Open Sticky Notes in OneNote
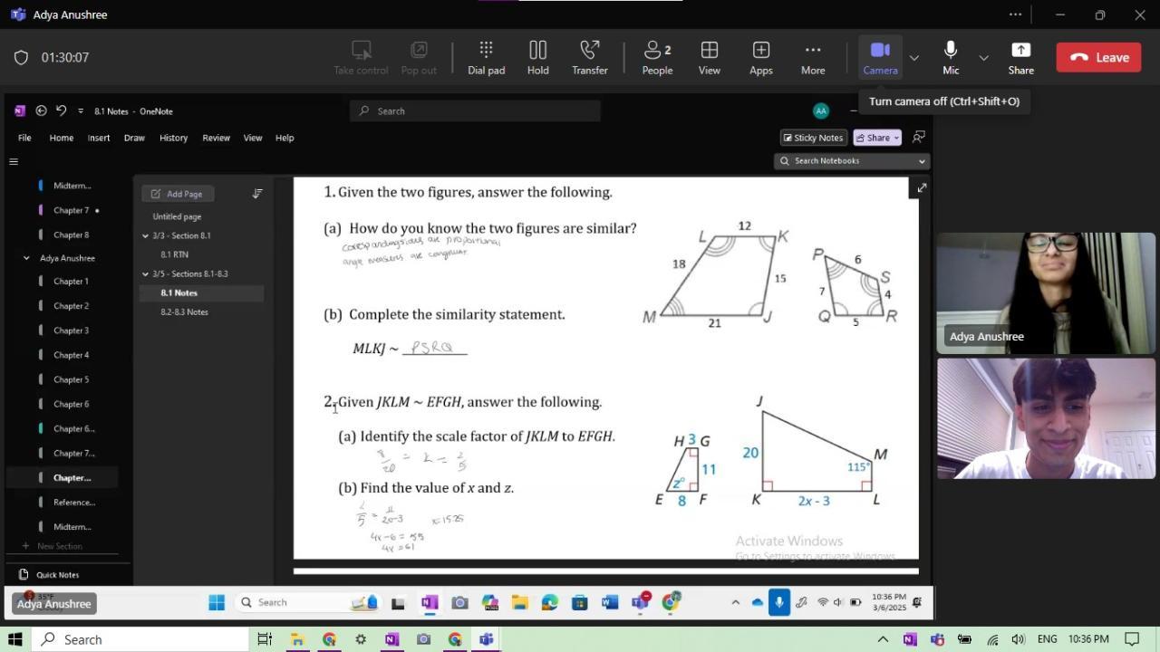1160x652 pixels. 814,138
